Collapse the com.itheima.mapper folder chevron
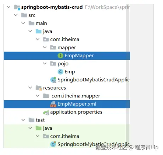163x155 pixels. (38, 96)
